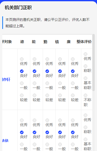
Task: Select 优秀 for 德 in 亦轩 row
Action: [x=22, y=59]
